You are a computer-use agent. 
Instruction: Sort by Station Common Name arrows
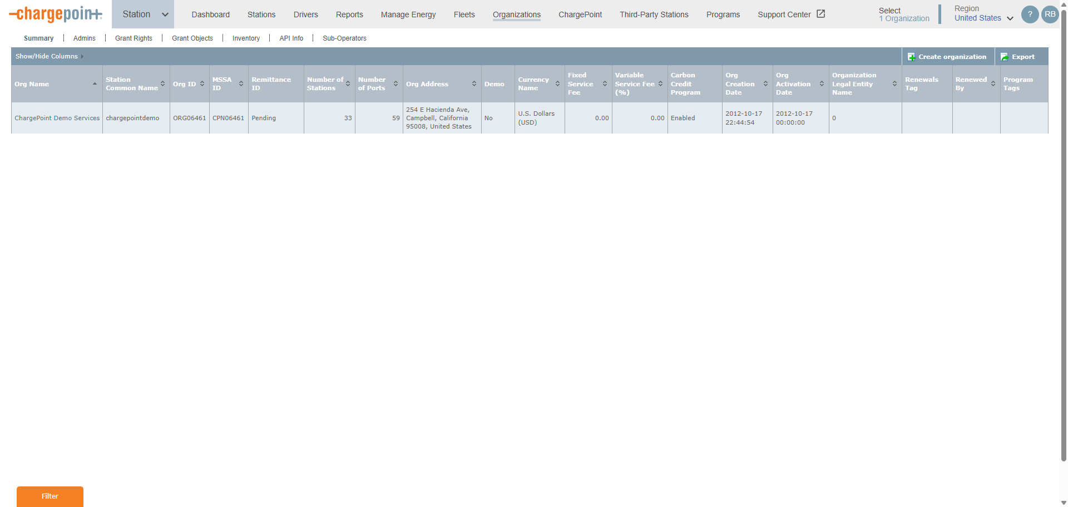(x=162, y=84)
